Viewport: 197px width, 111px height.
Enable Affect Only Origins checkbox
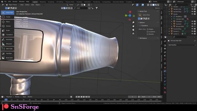[x=147, y=29]
